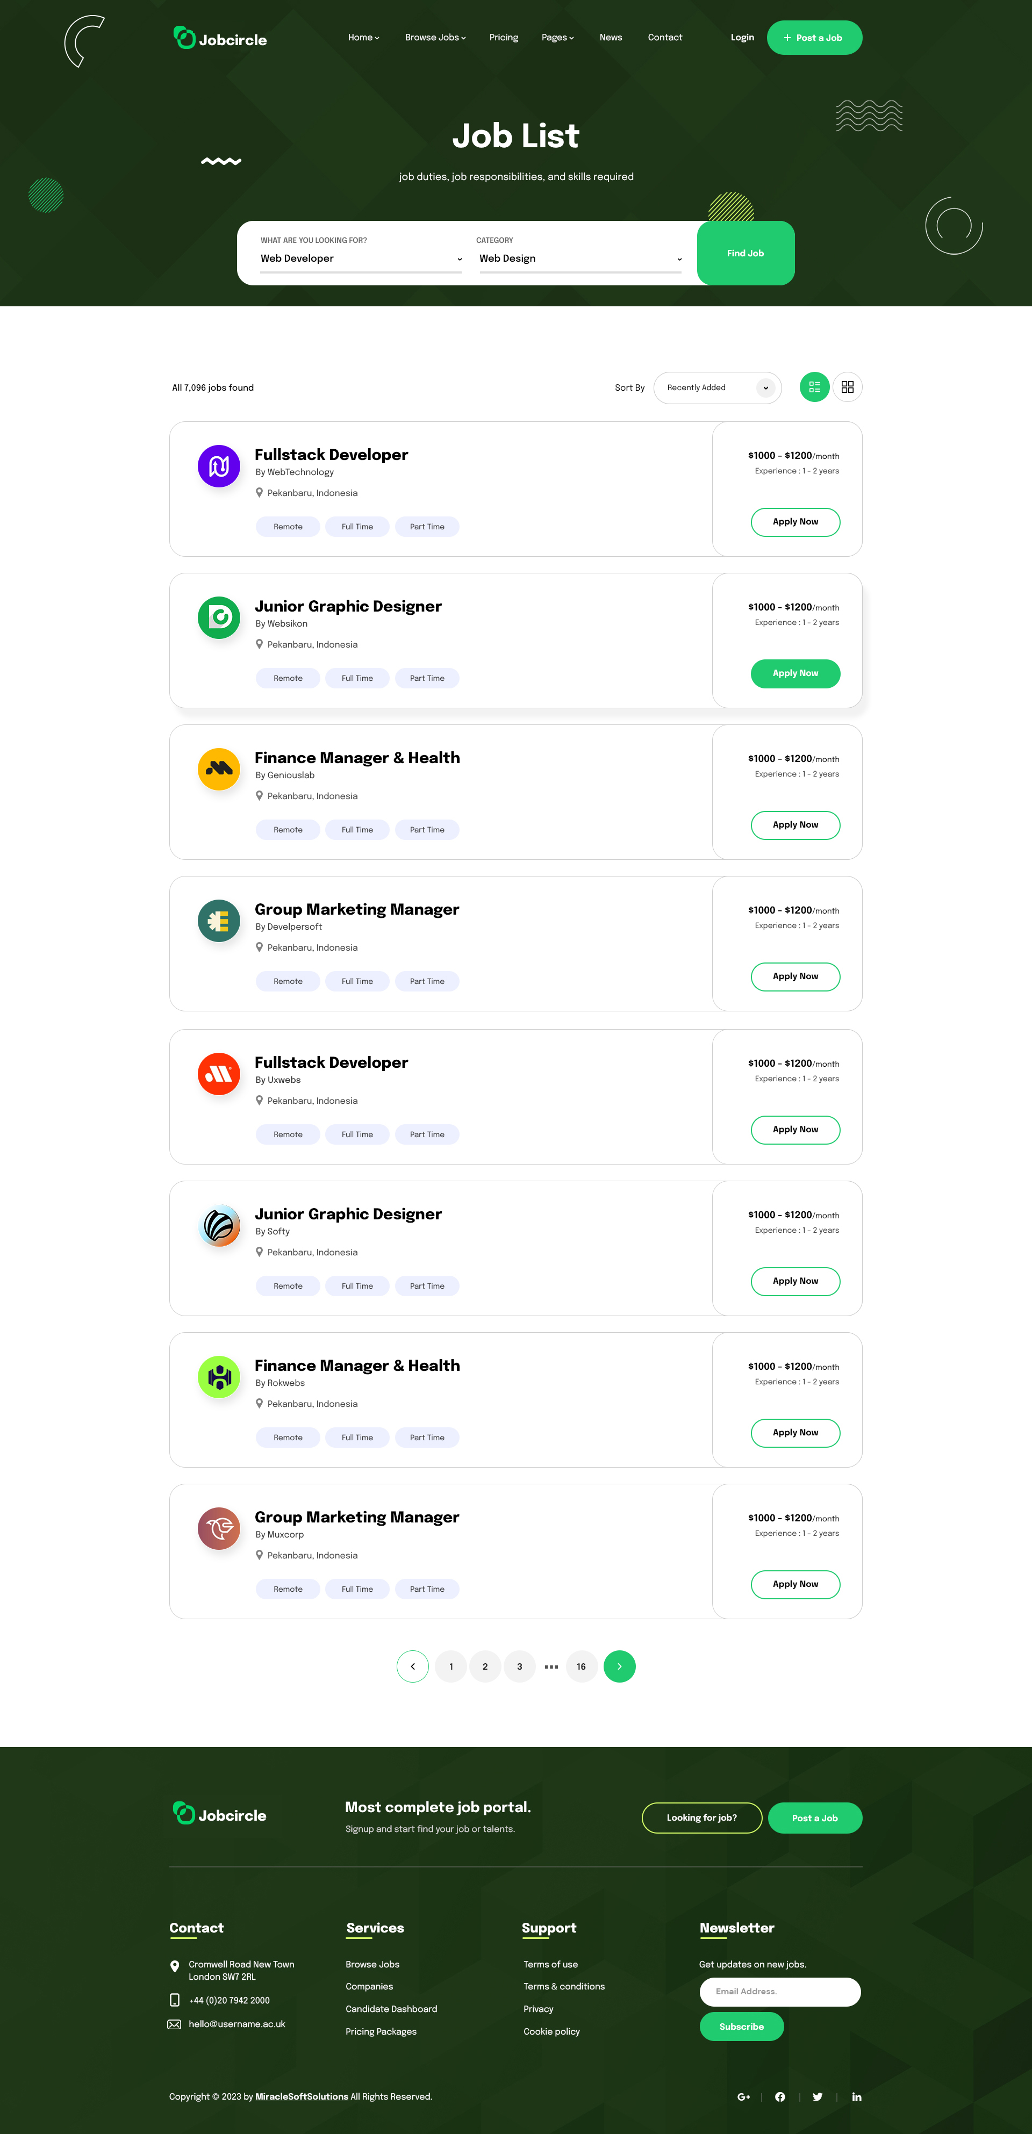Click the WebTechnology company logo
Image resolution: width=1032 pixels, height=2134 pixels.
click(x=219, y=465)
